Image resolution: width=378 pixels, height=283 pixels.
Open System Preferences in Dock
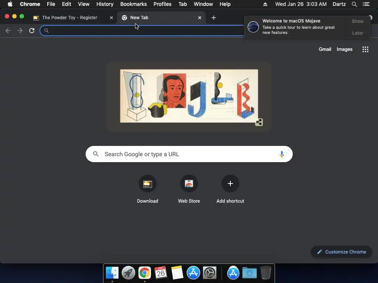(x=210, y=273)
